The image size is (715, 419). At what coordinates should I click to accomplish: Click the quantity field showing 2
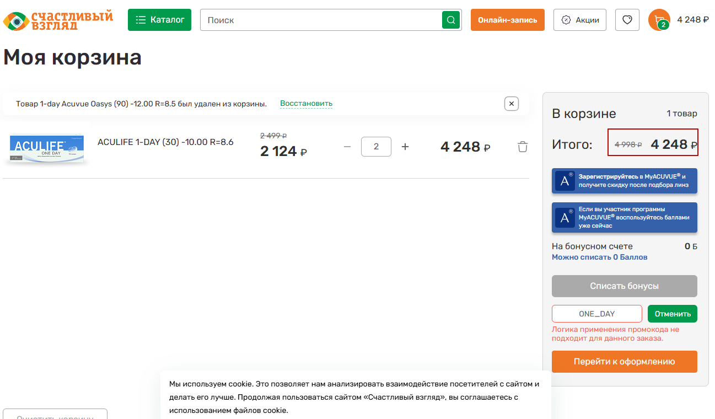tap(376, 147)
